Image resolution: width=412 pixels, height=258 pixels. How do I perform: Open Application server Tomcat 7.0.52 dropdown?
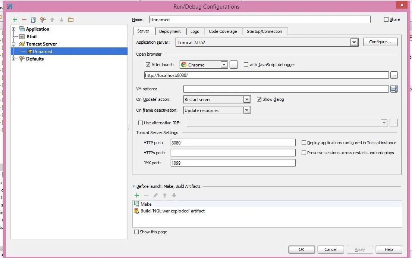click(354, 42)
